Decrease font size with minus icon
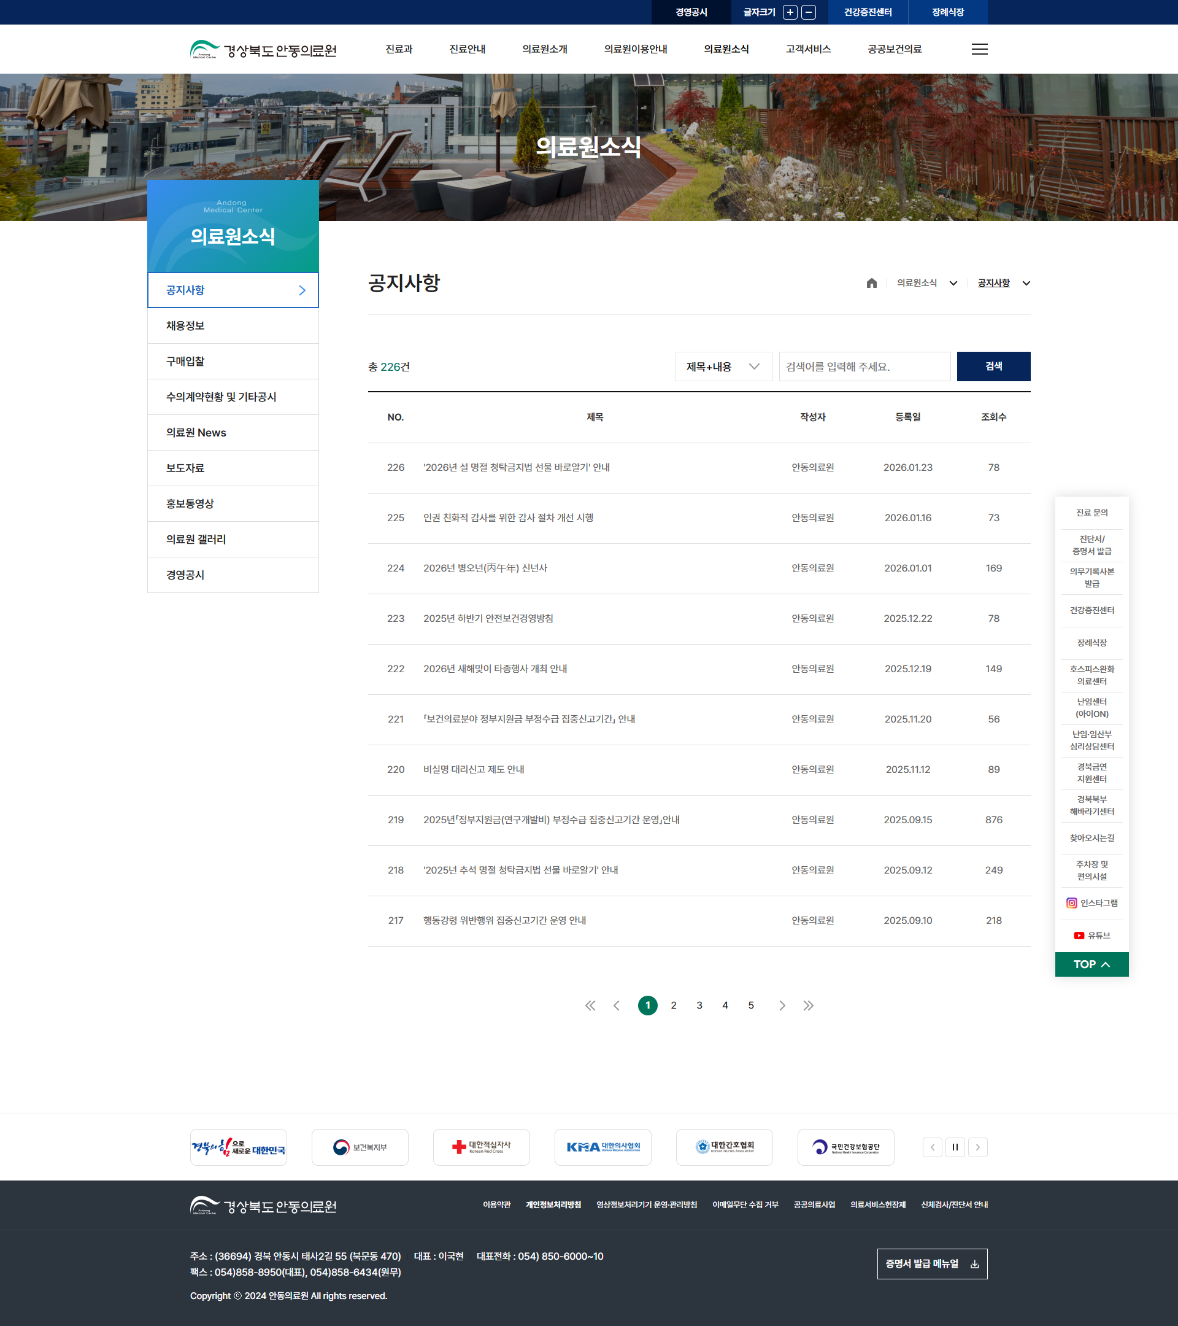Viewport: 1178px width, 1326px height. (x=809, y=12)
